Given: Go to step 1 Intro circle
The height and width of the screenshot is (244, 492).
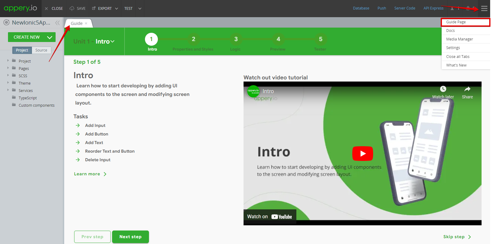Looking at the screenshot, I should click(151, 39).
